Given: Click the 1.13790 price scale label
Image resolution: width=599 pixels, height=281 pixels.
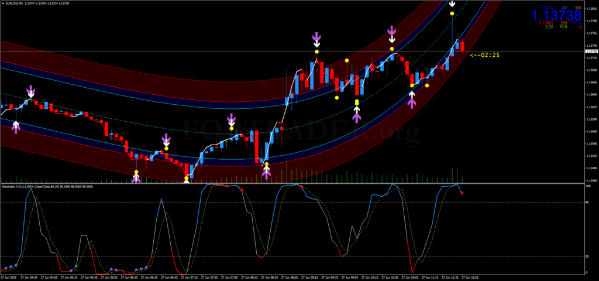Looking at the screenshot, I should tap(591, 21).
